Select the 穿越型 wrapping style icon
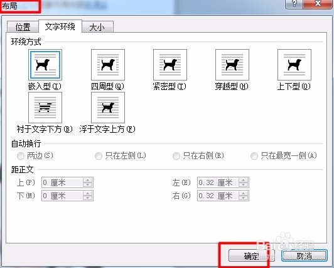334x268 pixels. (232, 65)
